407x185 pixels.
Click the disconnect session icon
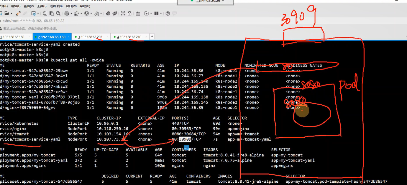(x=24, y=13)
